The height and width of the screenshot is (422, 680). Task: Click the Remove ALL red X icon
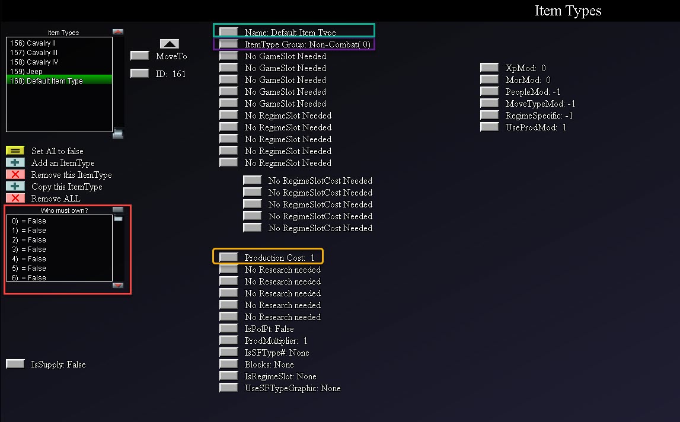14,198
